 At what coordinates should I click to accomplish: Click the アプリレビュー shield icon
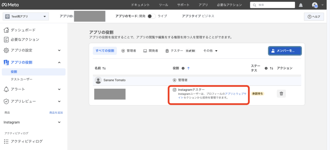[x=6, y=101]
